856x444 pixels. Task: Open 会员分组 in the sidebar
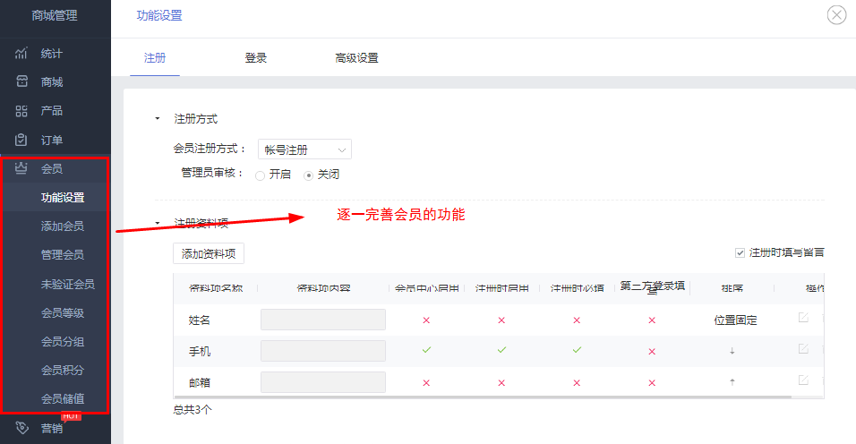click(63, 341)
